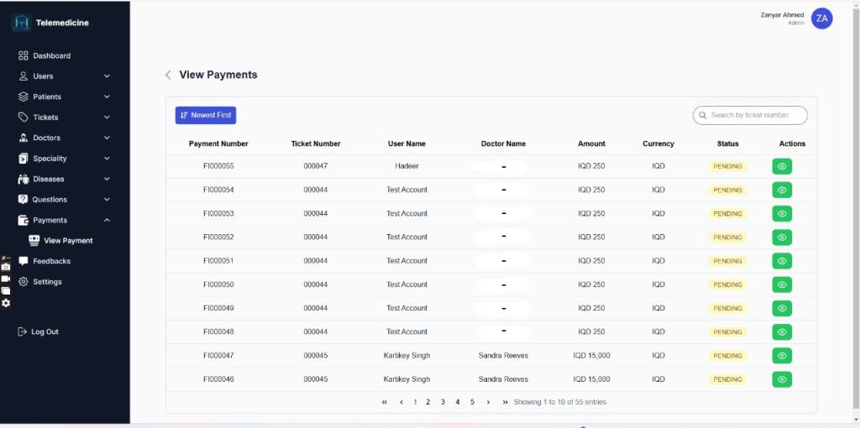Expand the Patients menu chevron

[x=107, y=97]
